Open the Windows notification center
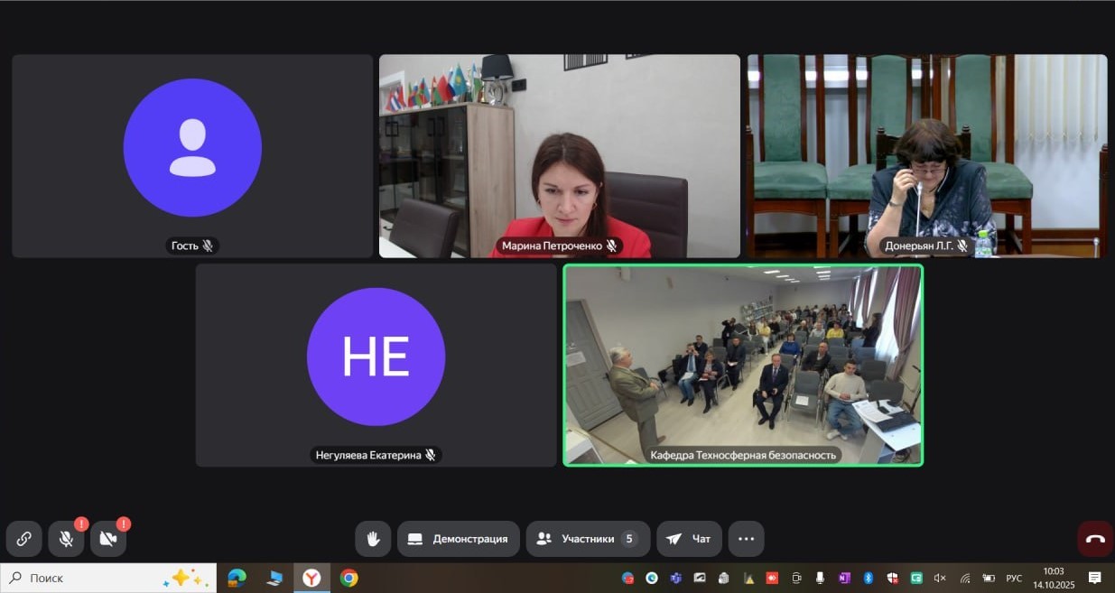The image size is (1115, 593). [1094, 578]
